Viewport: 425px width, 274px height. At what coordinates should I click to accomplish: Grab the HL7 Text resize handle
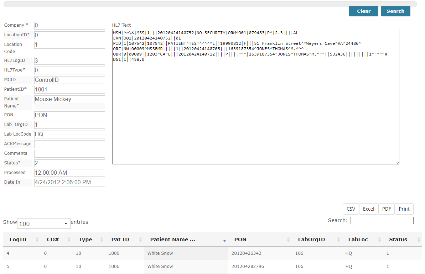397,162
